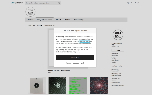The height and width of the screenshot is (95, 152).
Task: Focus the artist, album, or track search field
Action: 43,3
